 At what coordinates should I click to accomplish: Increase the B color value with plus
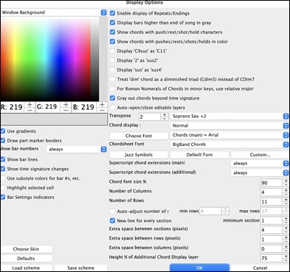[102, 105]
